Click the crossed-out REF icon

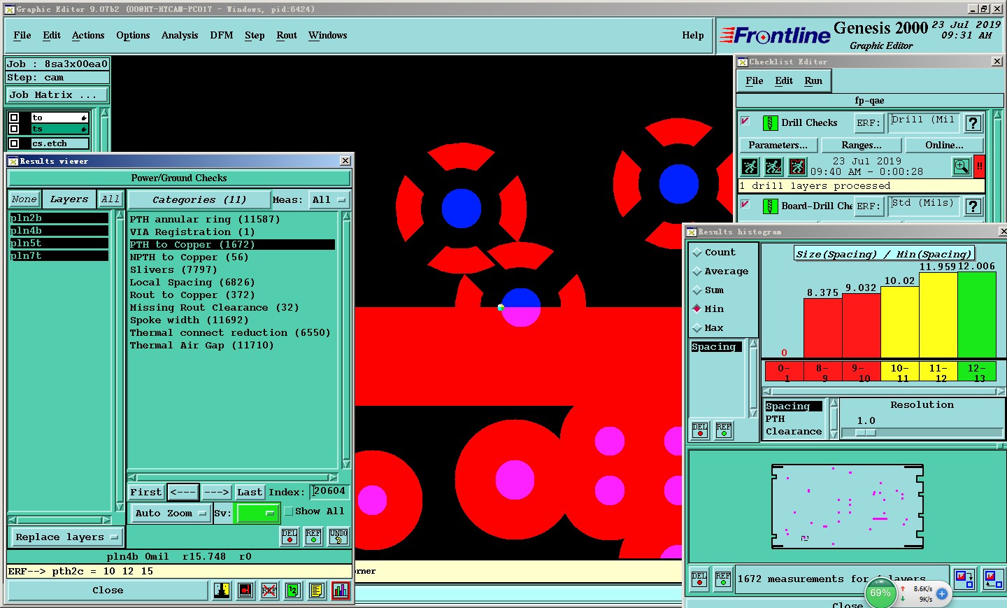(x=269, y=591)
